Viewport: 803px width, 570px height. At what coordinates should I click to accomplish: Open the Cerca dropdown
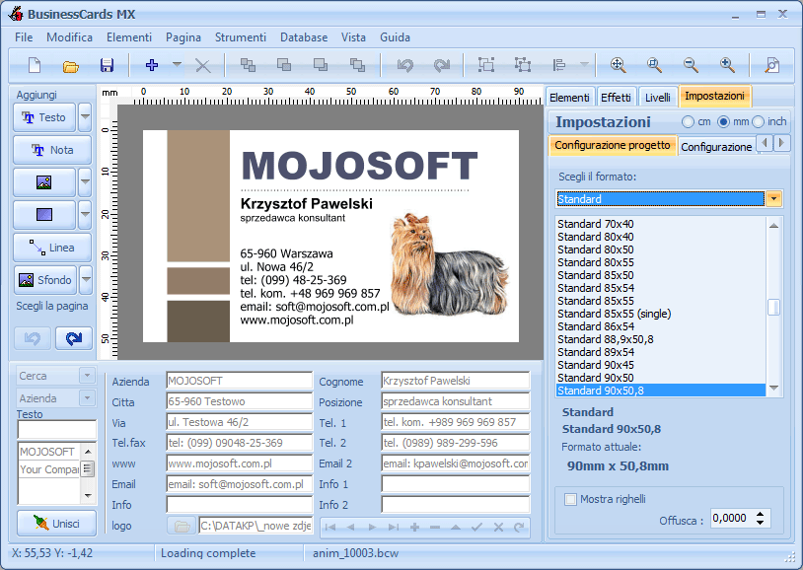pos(87,376)
